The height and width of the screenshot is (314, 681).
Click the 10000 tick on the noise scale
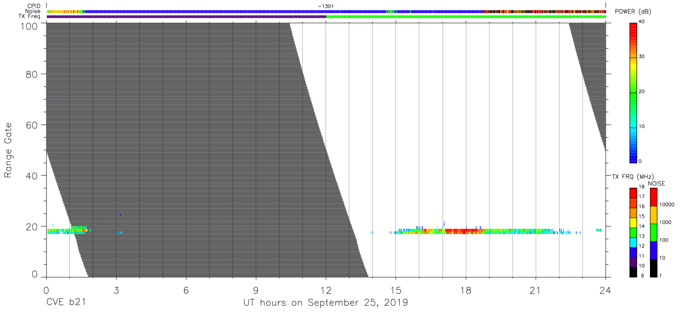click(667, 204)
